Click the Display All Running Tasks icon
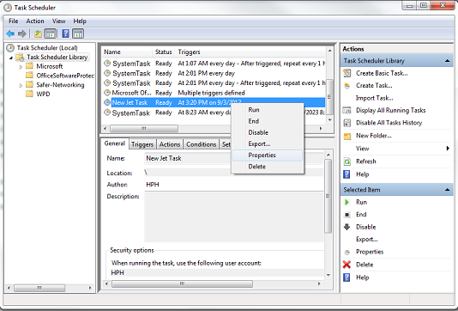 (x=347, y=110)
